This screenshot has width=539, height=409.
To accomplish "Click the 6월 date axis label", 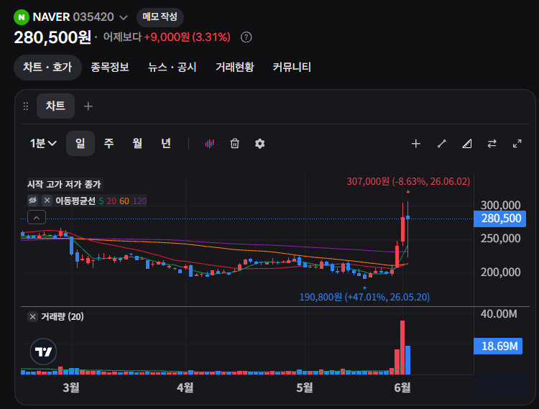I will pos(402,387).
